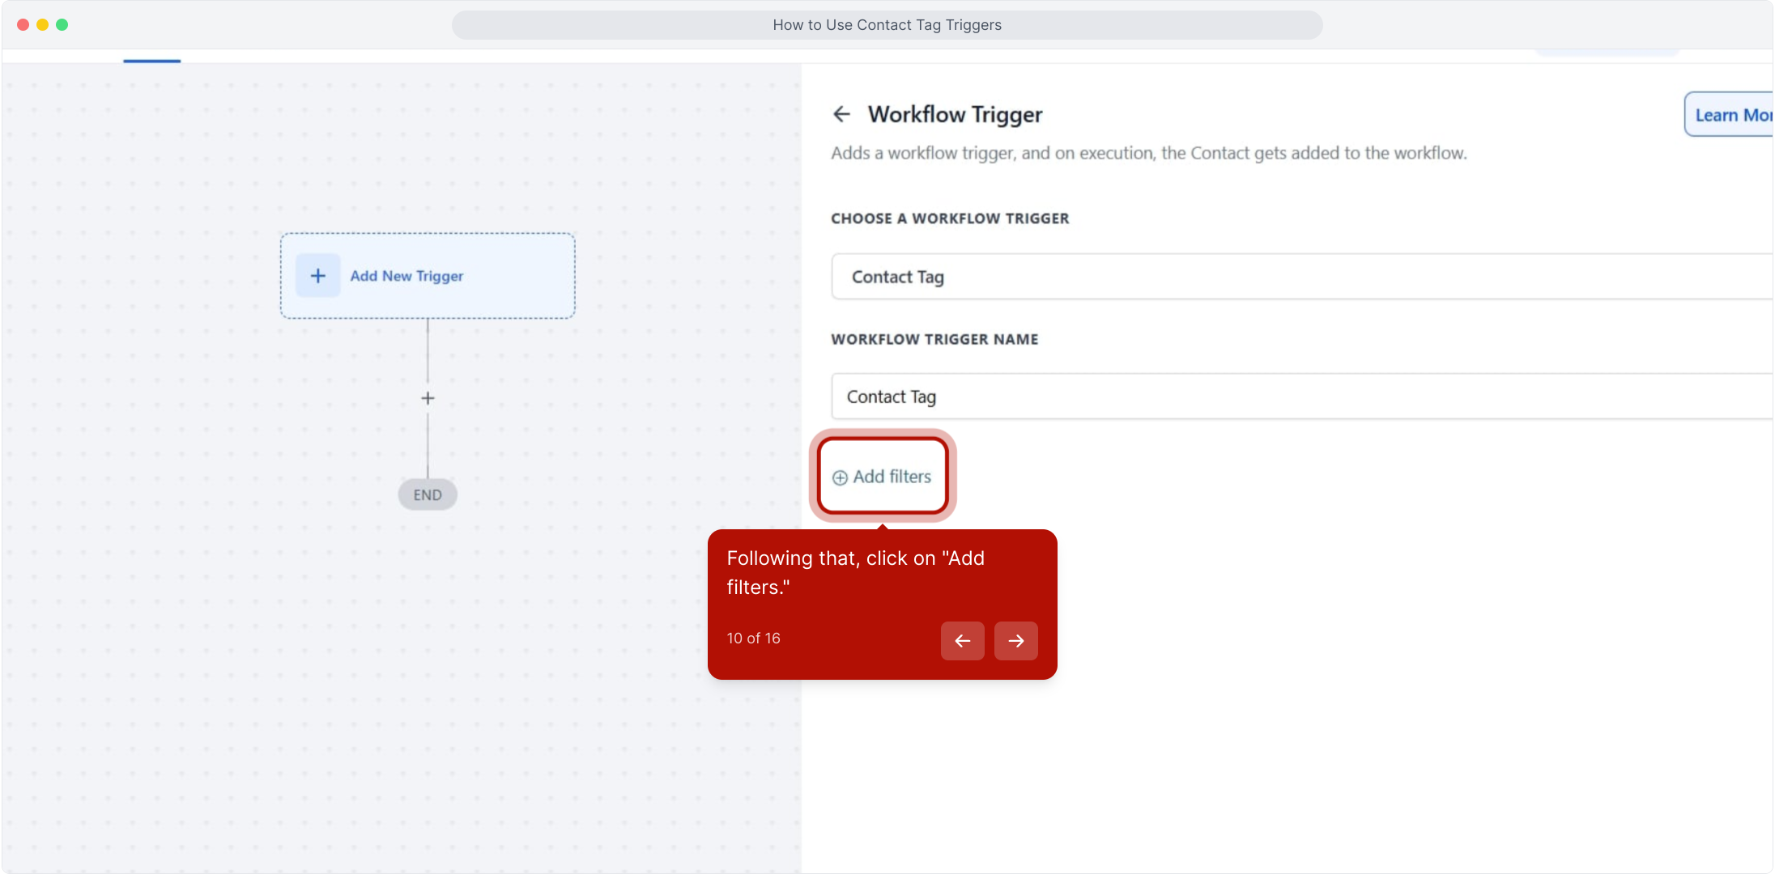Click the plus node on the connector line
This screenshot has height=874, width=1775.
428,398
